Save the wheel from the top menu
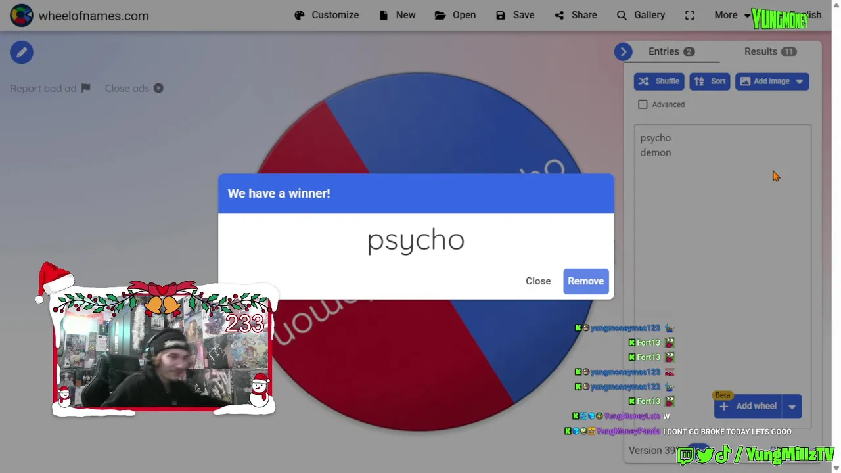 [515, 15]
